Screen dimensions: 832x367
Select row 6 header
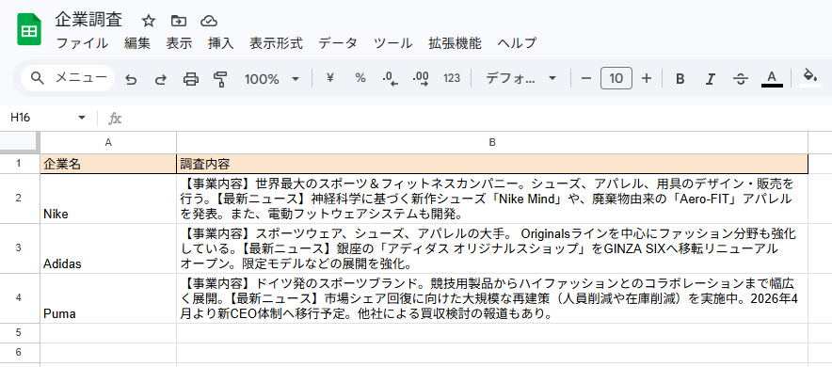pyautogui.click(x=19, y=352)
